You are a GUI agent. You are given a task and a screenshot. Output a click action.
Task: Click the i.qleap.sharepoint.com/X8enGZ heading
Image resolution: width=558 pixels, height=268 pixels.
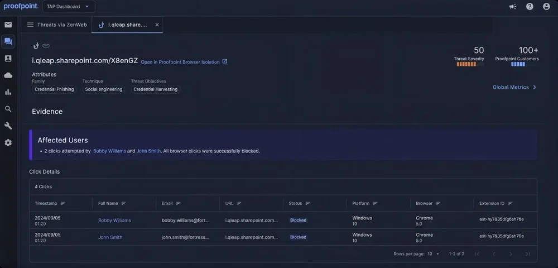pyautogui.click(x=85, y=60)
